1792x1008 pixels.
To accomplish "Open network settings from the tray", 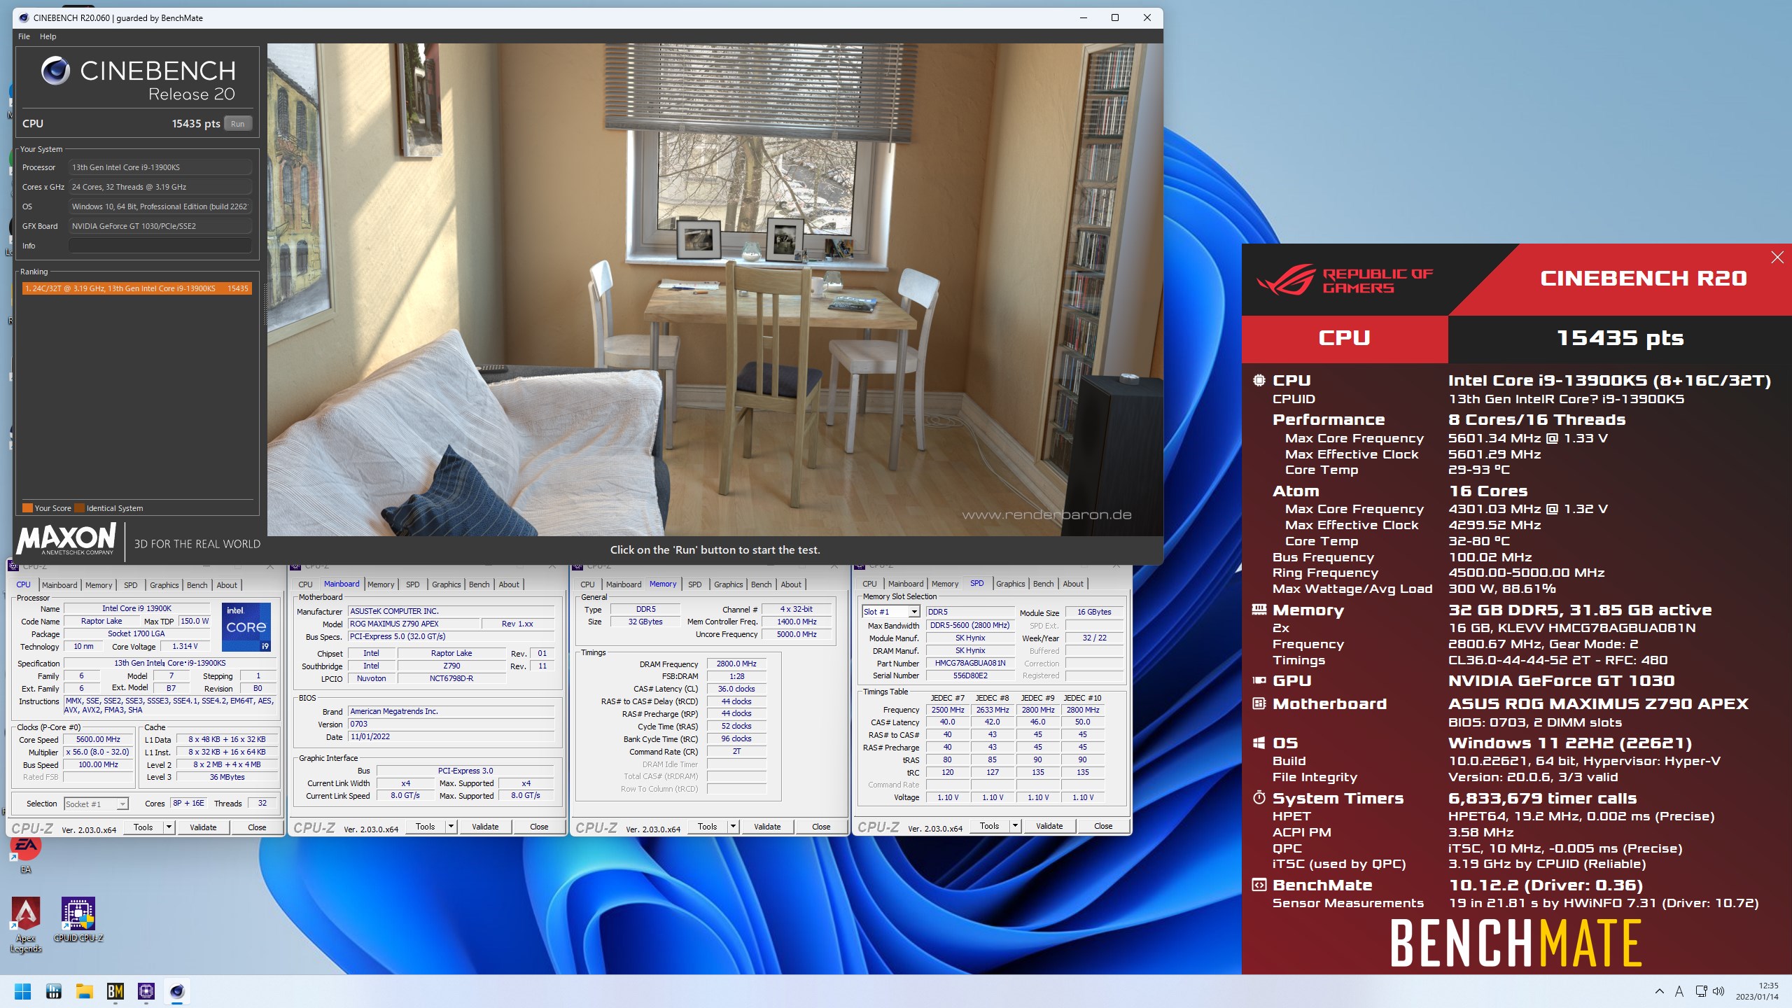I will [x=1701, y=991].
